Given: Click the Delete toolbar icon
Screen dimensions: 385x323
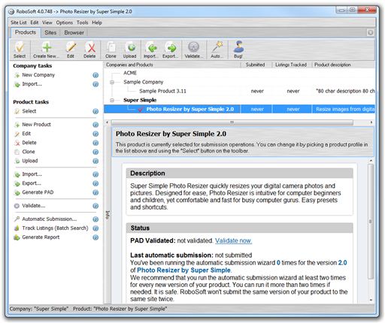Looking at the screenshot, I should point(89,50).
